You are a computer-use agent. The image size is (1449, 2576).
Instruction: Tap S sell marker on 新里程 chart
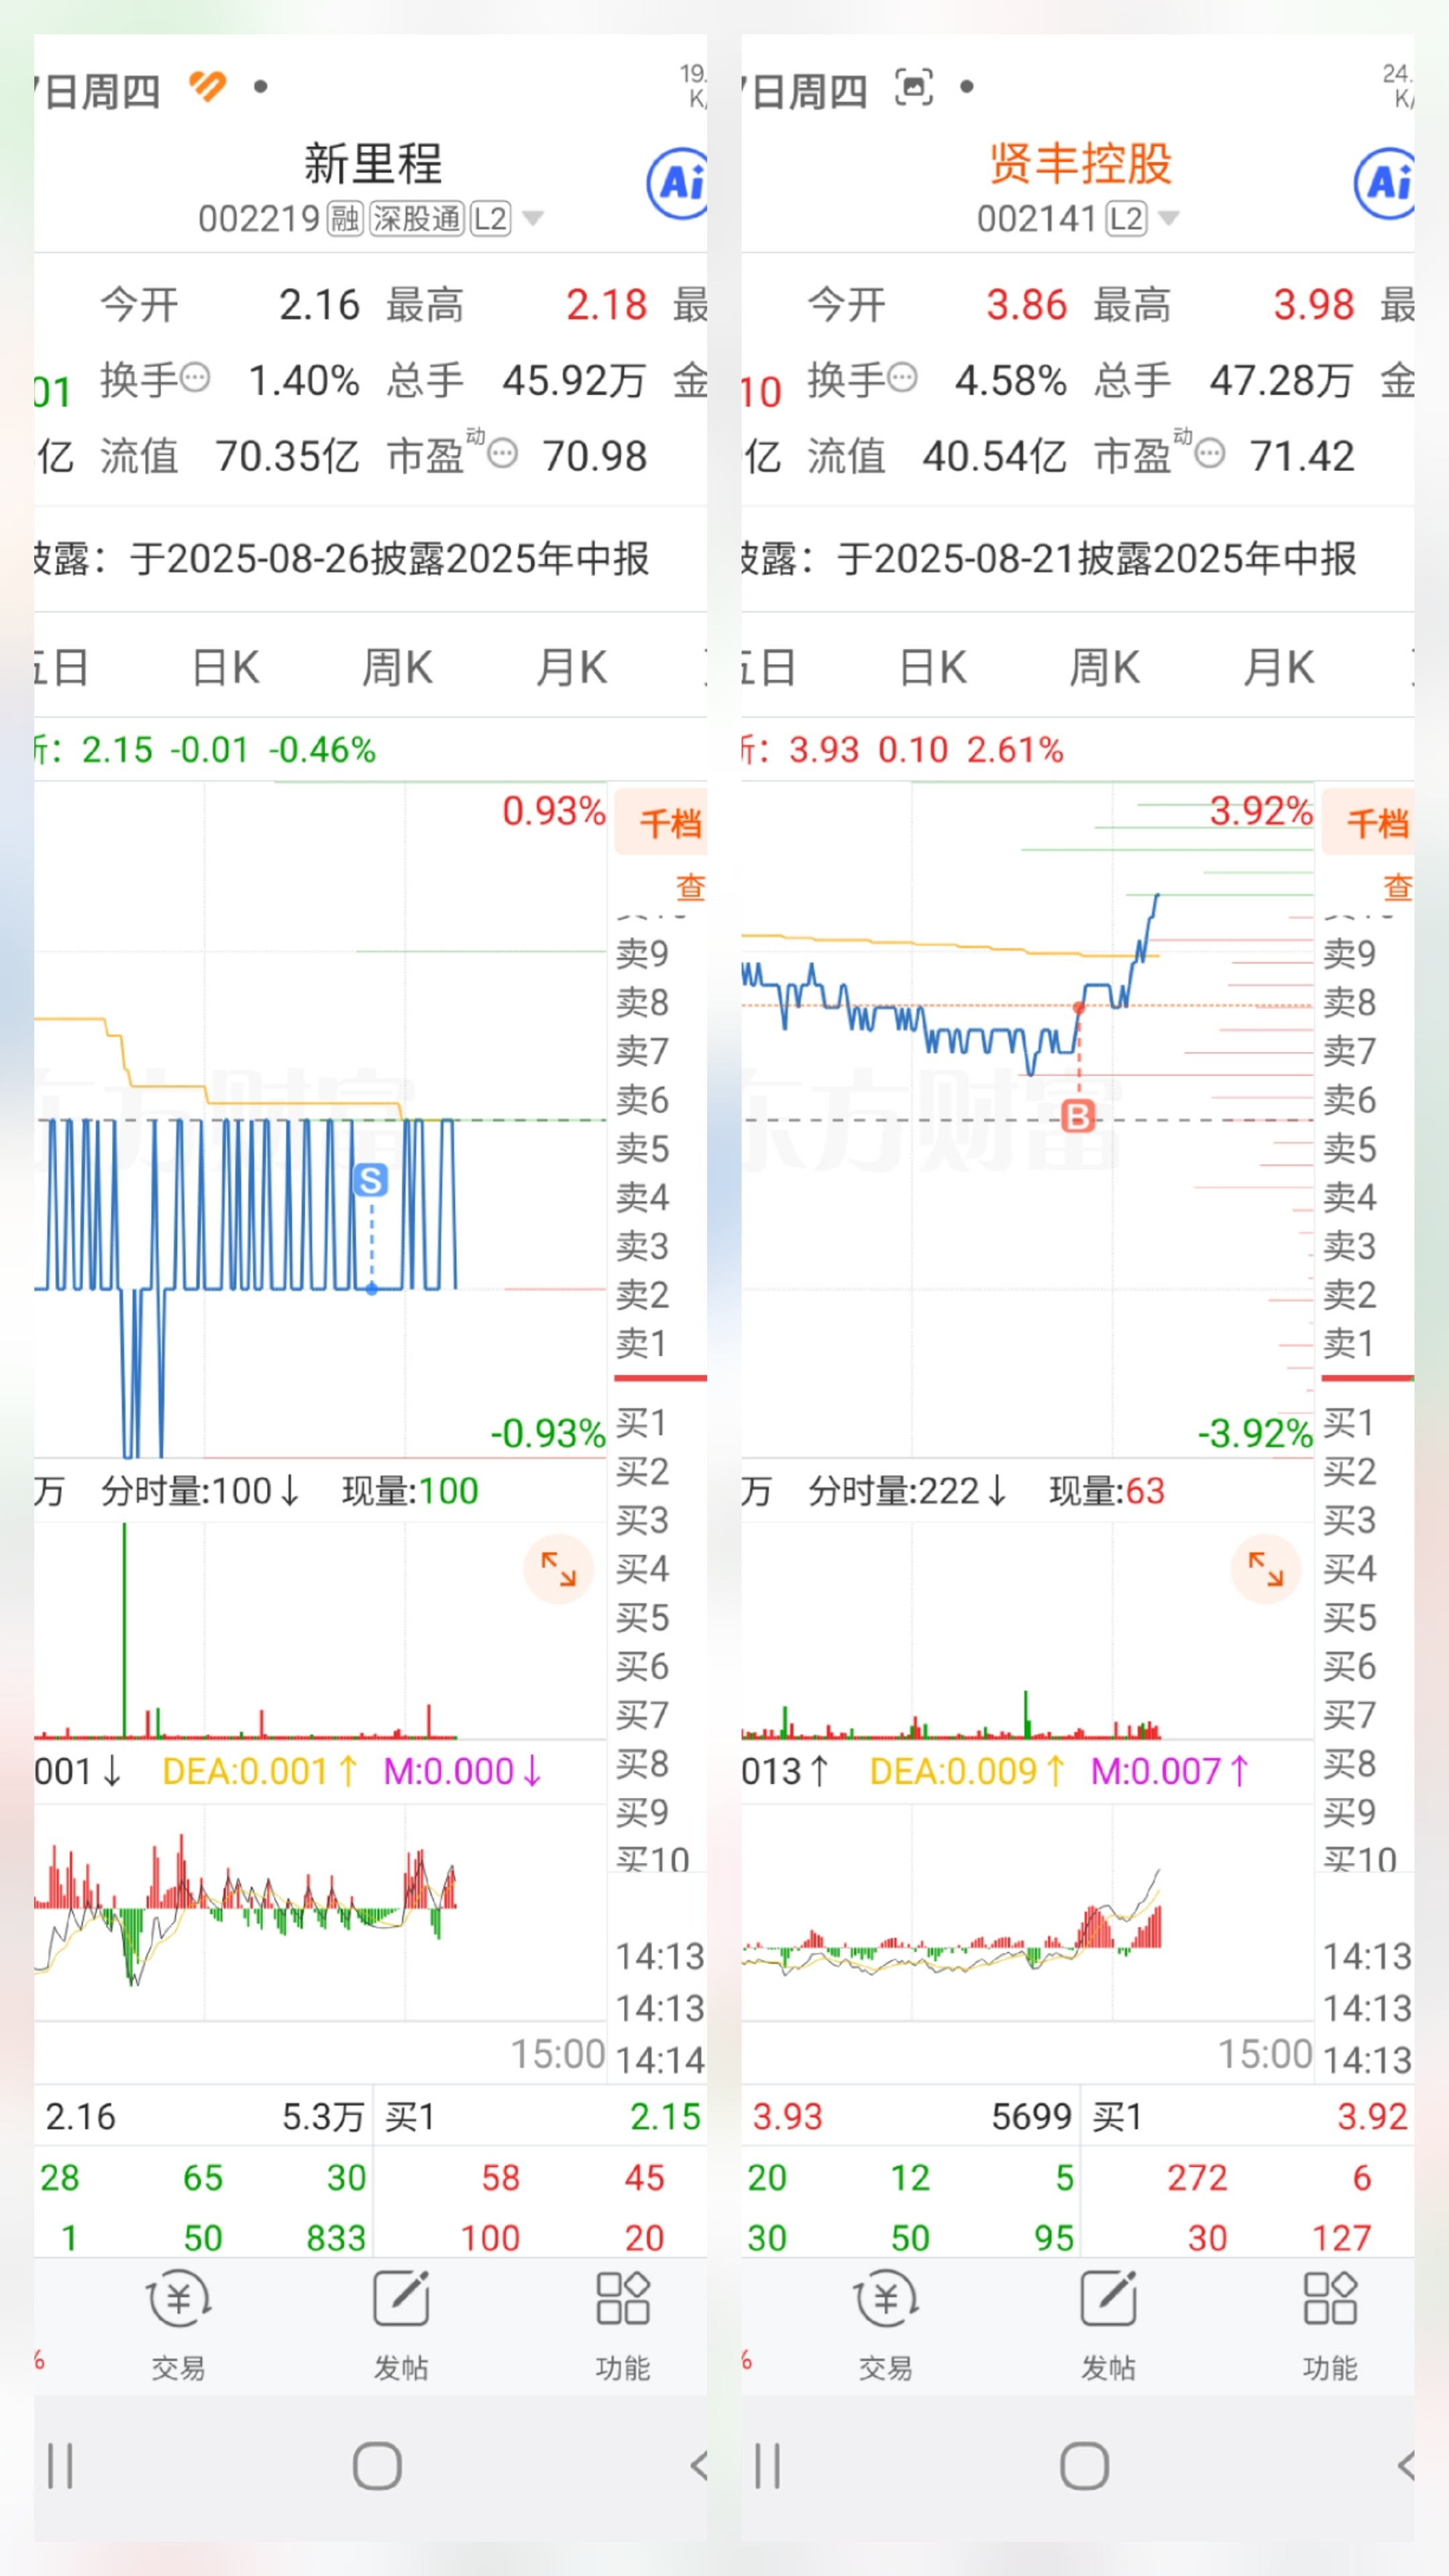tap(371, 1180)
